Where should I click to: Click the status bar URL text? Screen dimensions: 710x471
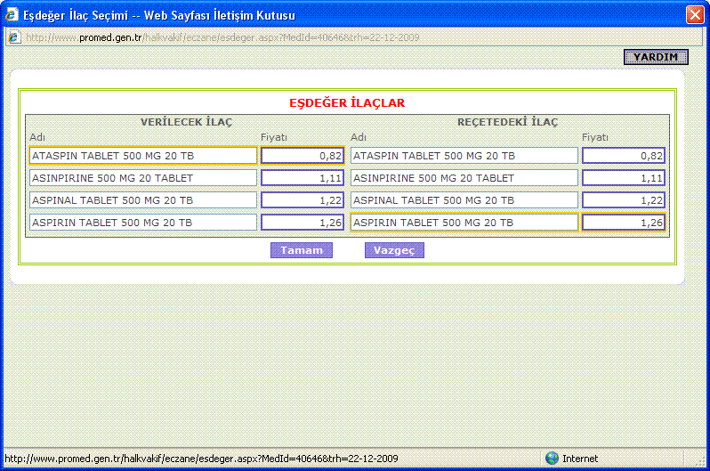[x=201, y=459]
